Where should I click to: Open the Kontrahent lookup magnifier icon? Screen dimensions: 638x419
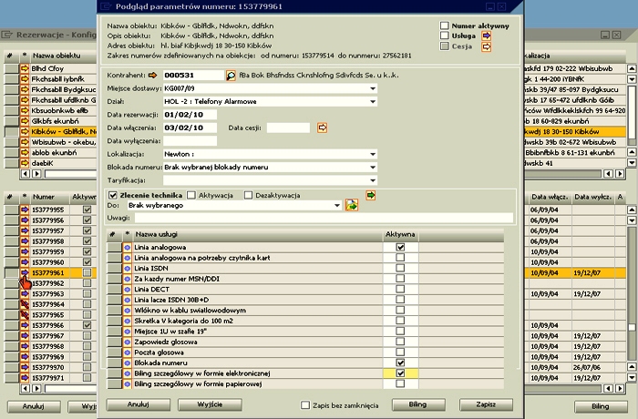click(231, 76)
